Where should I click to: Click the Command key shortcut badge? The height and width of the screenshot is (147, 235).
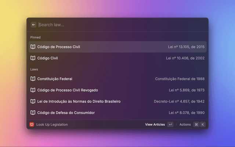(196, 125)
